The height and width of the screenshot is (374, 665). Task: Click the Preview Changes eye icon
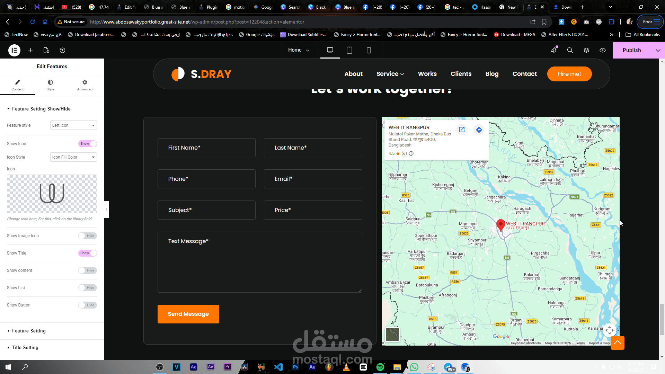(603, 50)
